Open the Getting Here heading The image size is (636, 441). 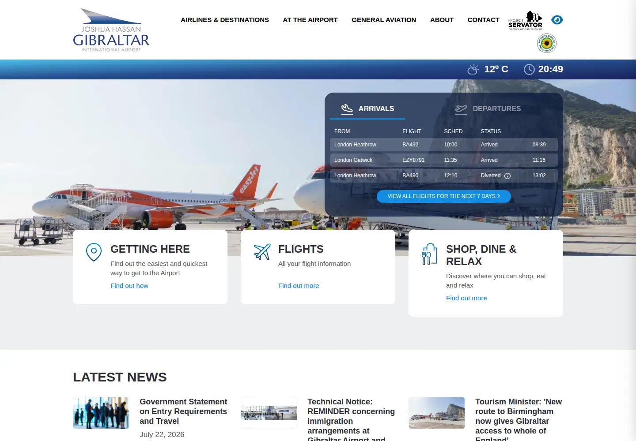click(x=150, y=249)
